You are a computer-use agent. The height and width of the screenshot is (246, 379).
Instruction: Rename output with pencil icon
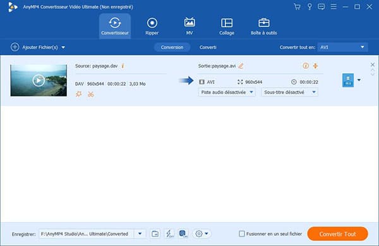241,66
